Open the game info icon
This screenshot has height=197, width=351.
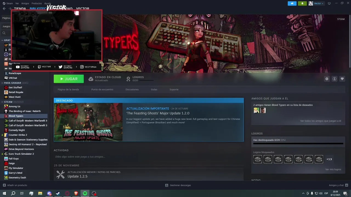tap(335, 79)
